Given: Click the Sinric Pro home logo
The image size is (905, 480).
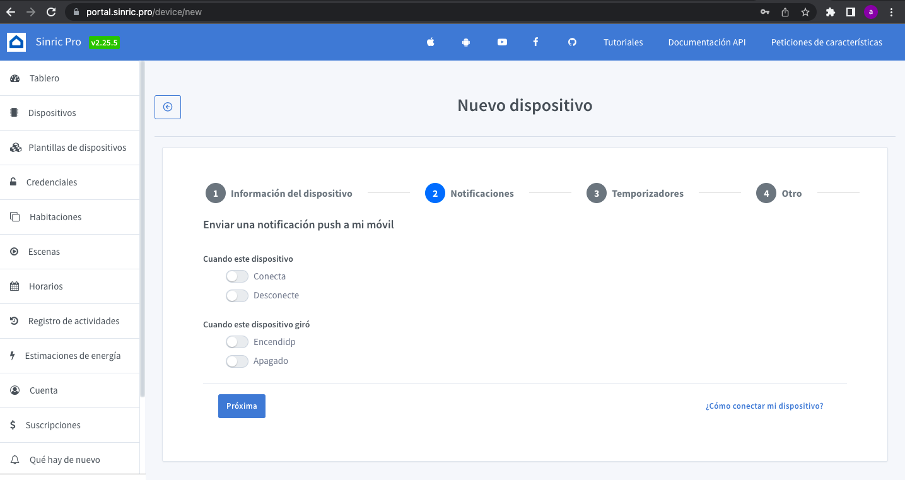Looking at the screenshot, I should (16, 42).
